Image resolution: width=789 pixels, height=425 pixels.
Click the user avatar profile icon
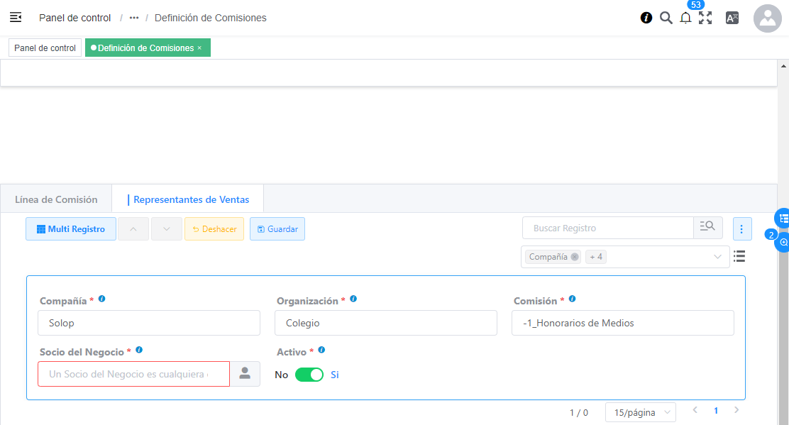click(x=767, y=18)
